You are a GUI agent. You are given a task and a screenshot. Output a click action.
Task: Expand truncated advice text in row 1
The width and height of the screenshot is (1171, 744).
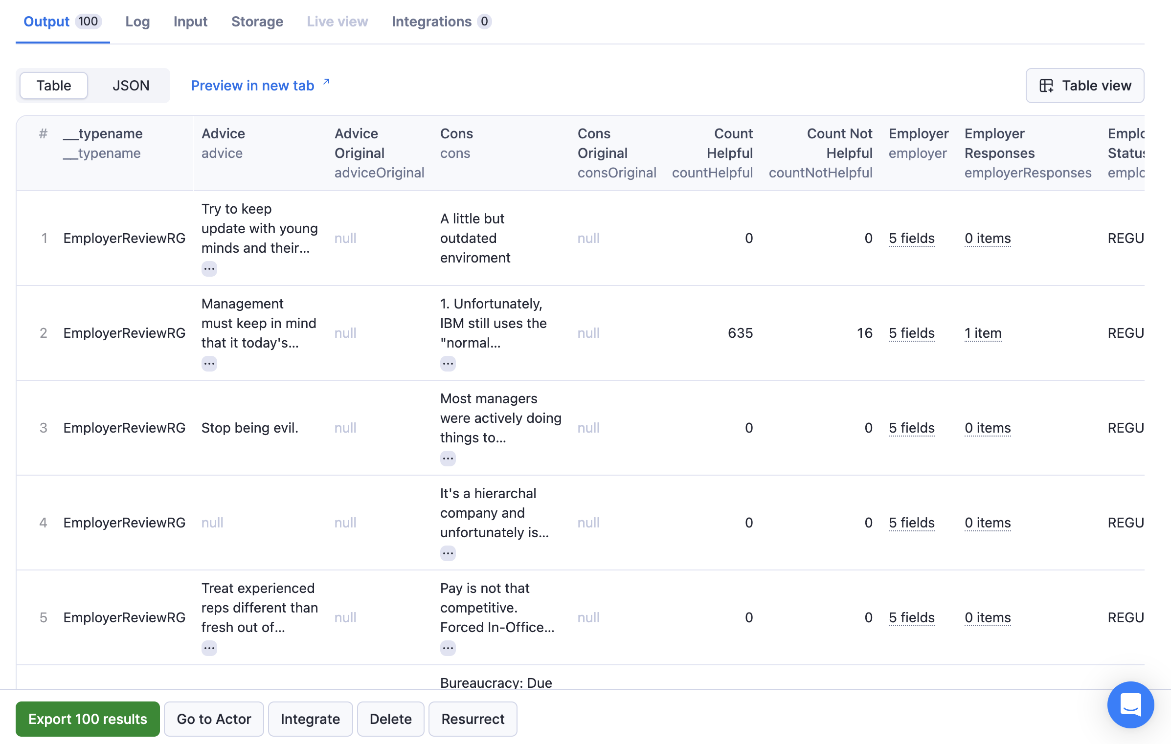pos(209,268)
